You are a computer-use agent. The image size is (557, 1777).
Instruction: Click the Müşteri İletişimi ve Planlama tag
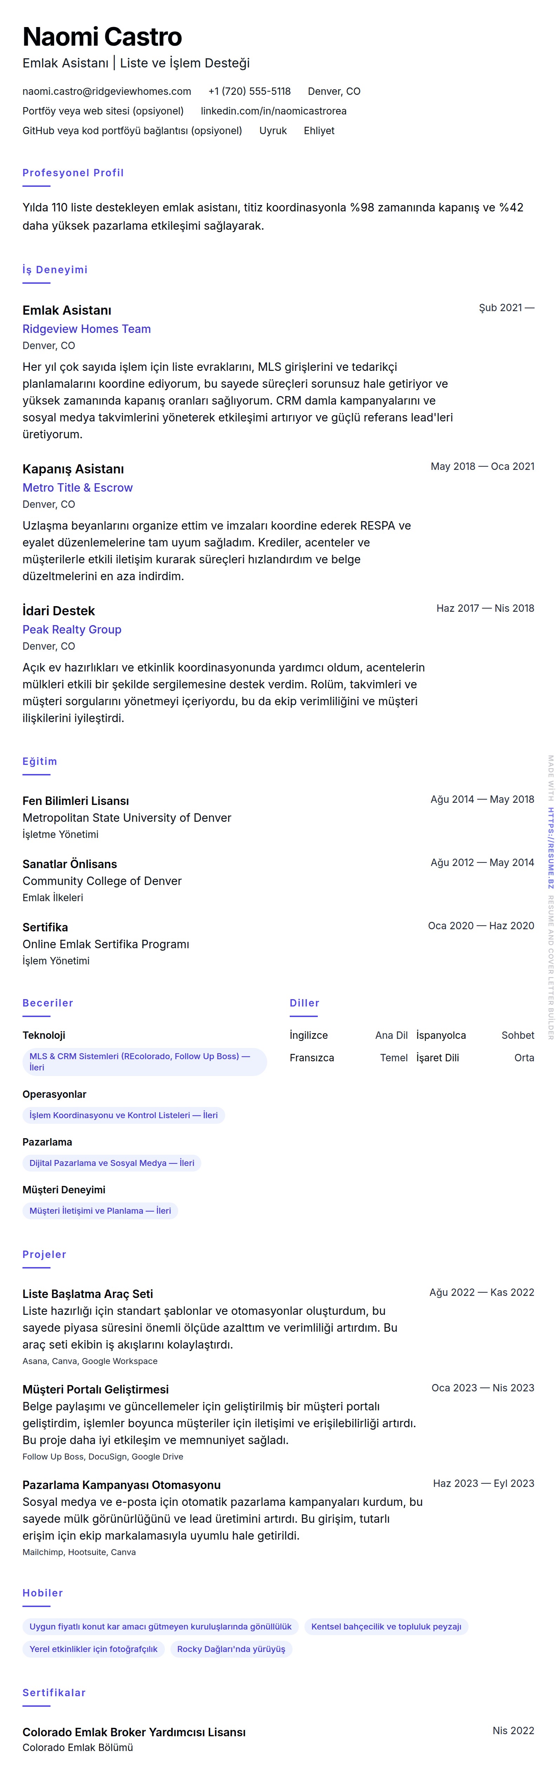click(x=100, y=1211)
